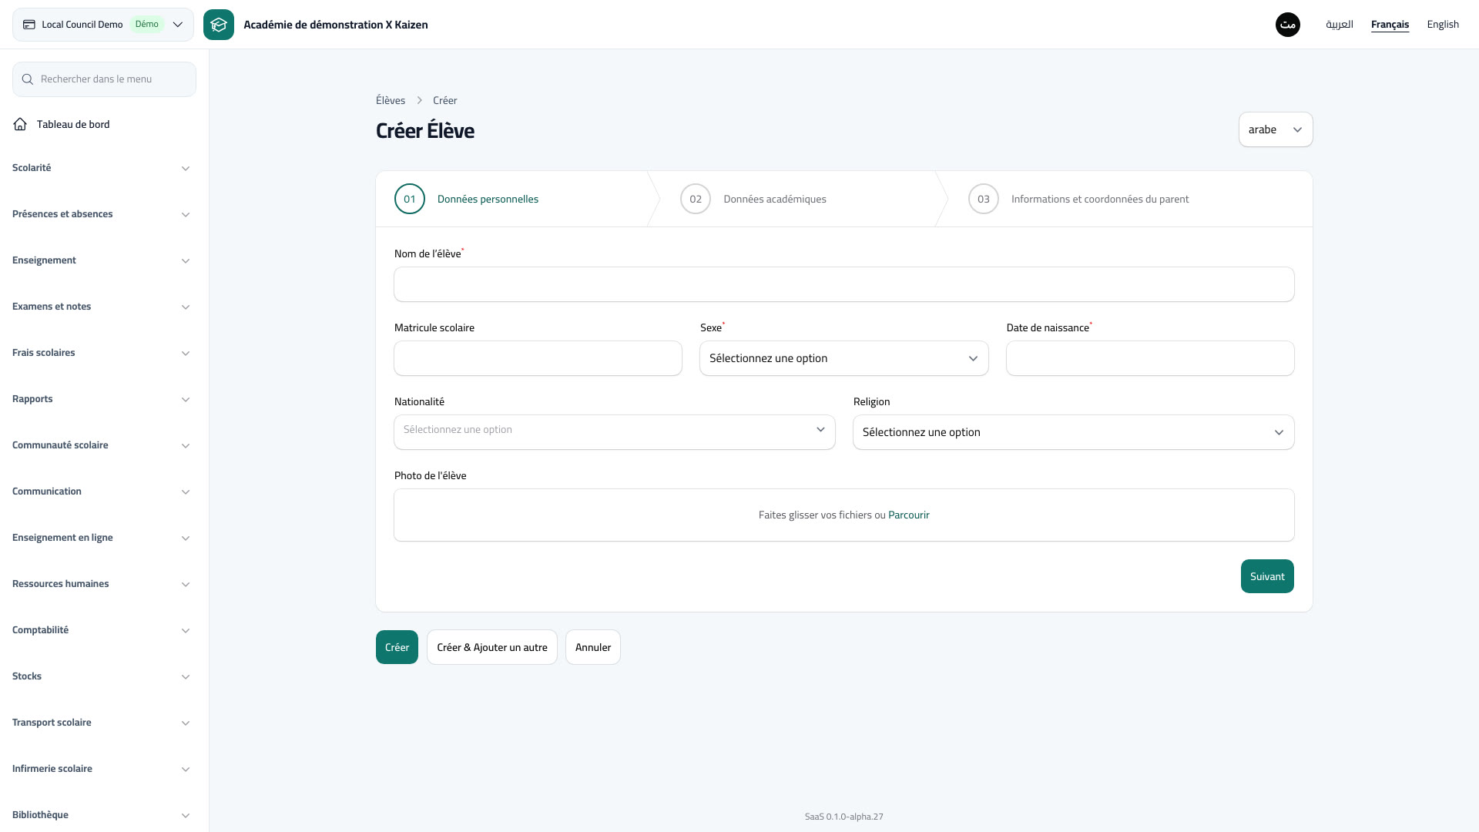Image resolution: width=1479 pixels, height=832 pixels.
Task: Focus the Nom de l'élève input field
Action: 843,284
